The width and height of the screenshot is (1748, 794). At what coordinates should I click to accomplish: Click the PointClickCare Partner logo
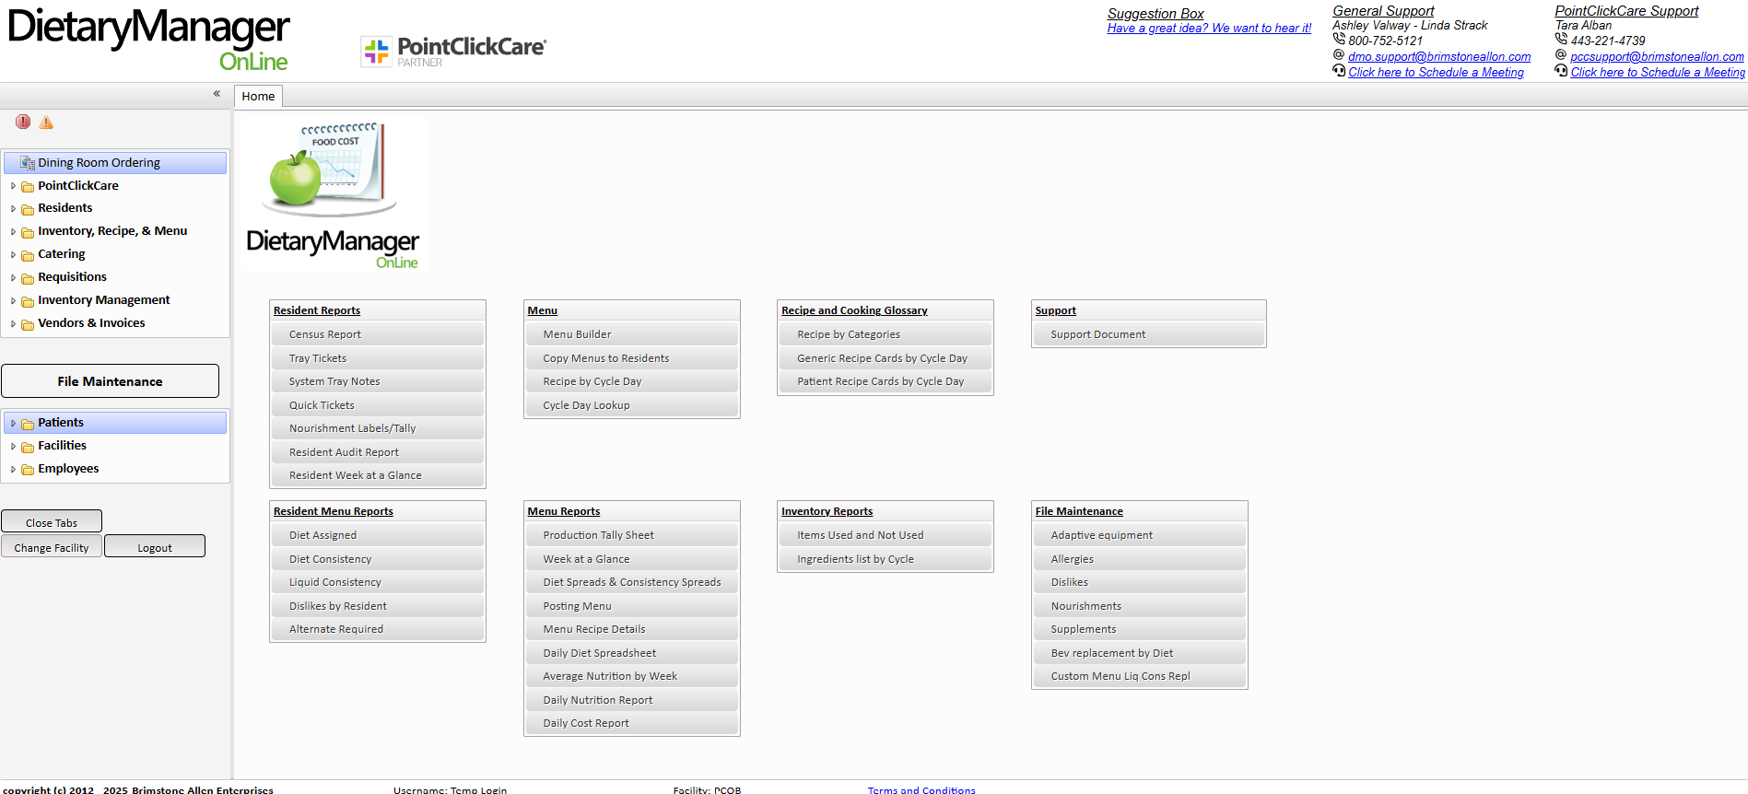(453, 51)
